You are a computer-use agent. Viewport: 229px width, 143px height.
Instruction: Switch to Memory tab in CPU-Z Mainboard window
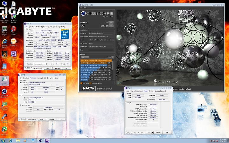pos(39,78)
